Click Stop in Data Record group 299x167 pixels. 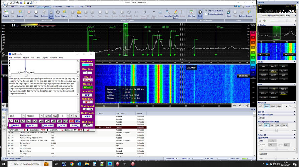coord(36,12)
